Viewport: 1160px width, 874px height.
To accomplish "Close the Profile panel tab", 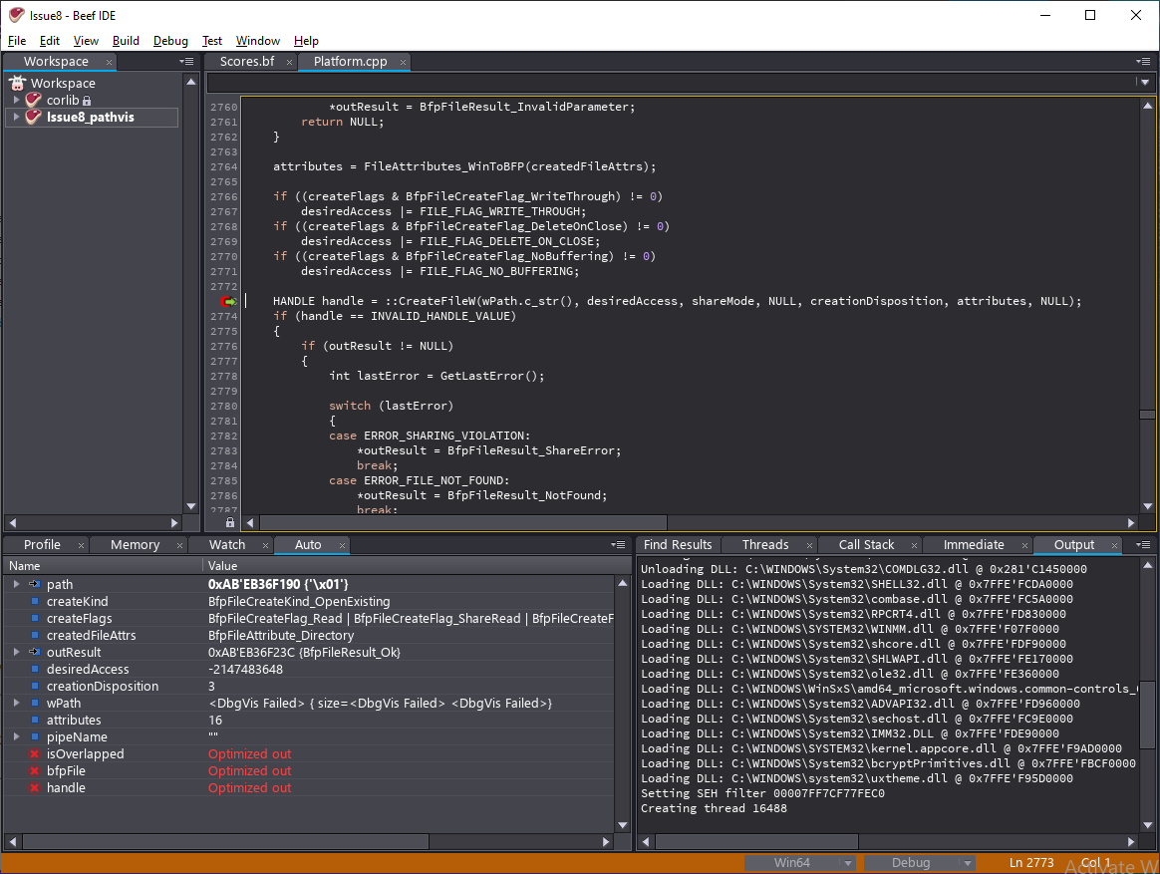I will point(82,545).
